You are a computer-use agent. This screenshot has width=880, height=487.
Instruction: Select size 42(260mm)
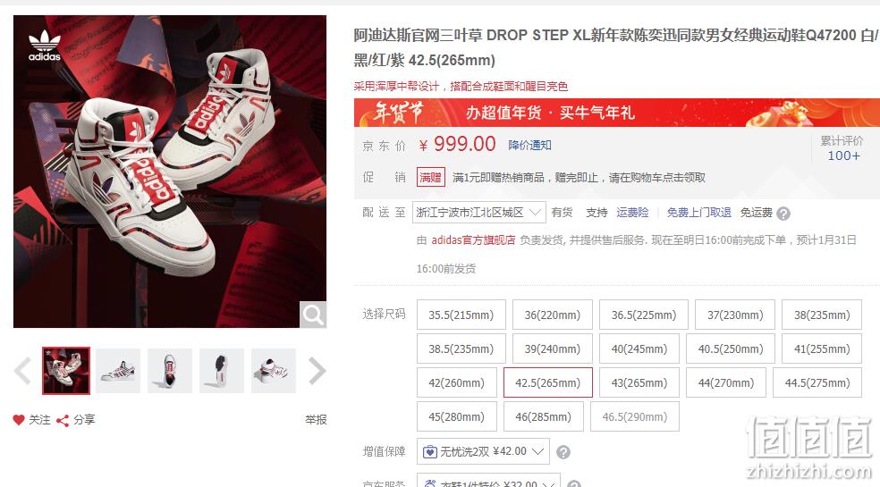point(457,382)
